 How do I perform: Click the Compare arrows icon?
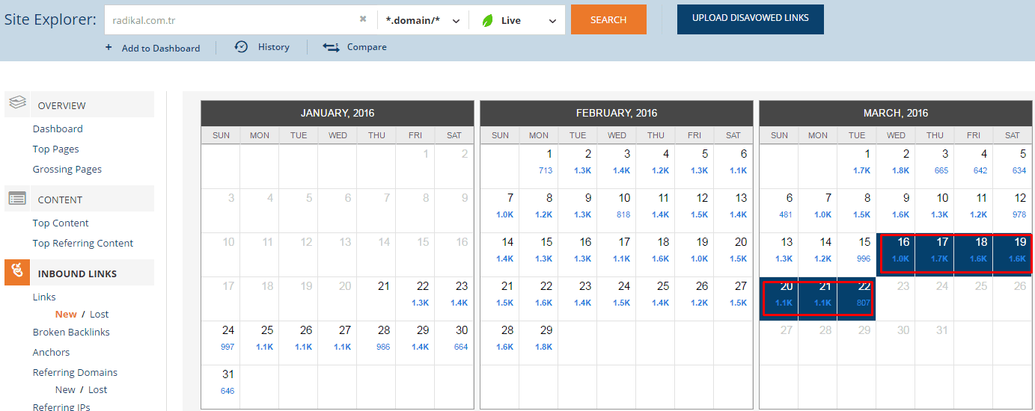pyautogui.click(x=331, y=47)
